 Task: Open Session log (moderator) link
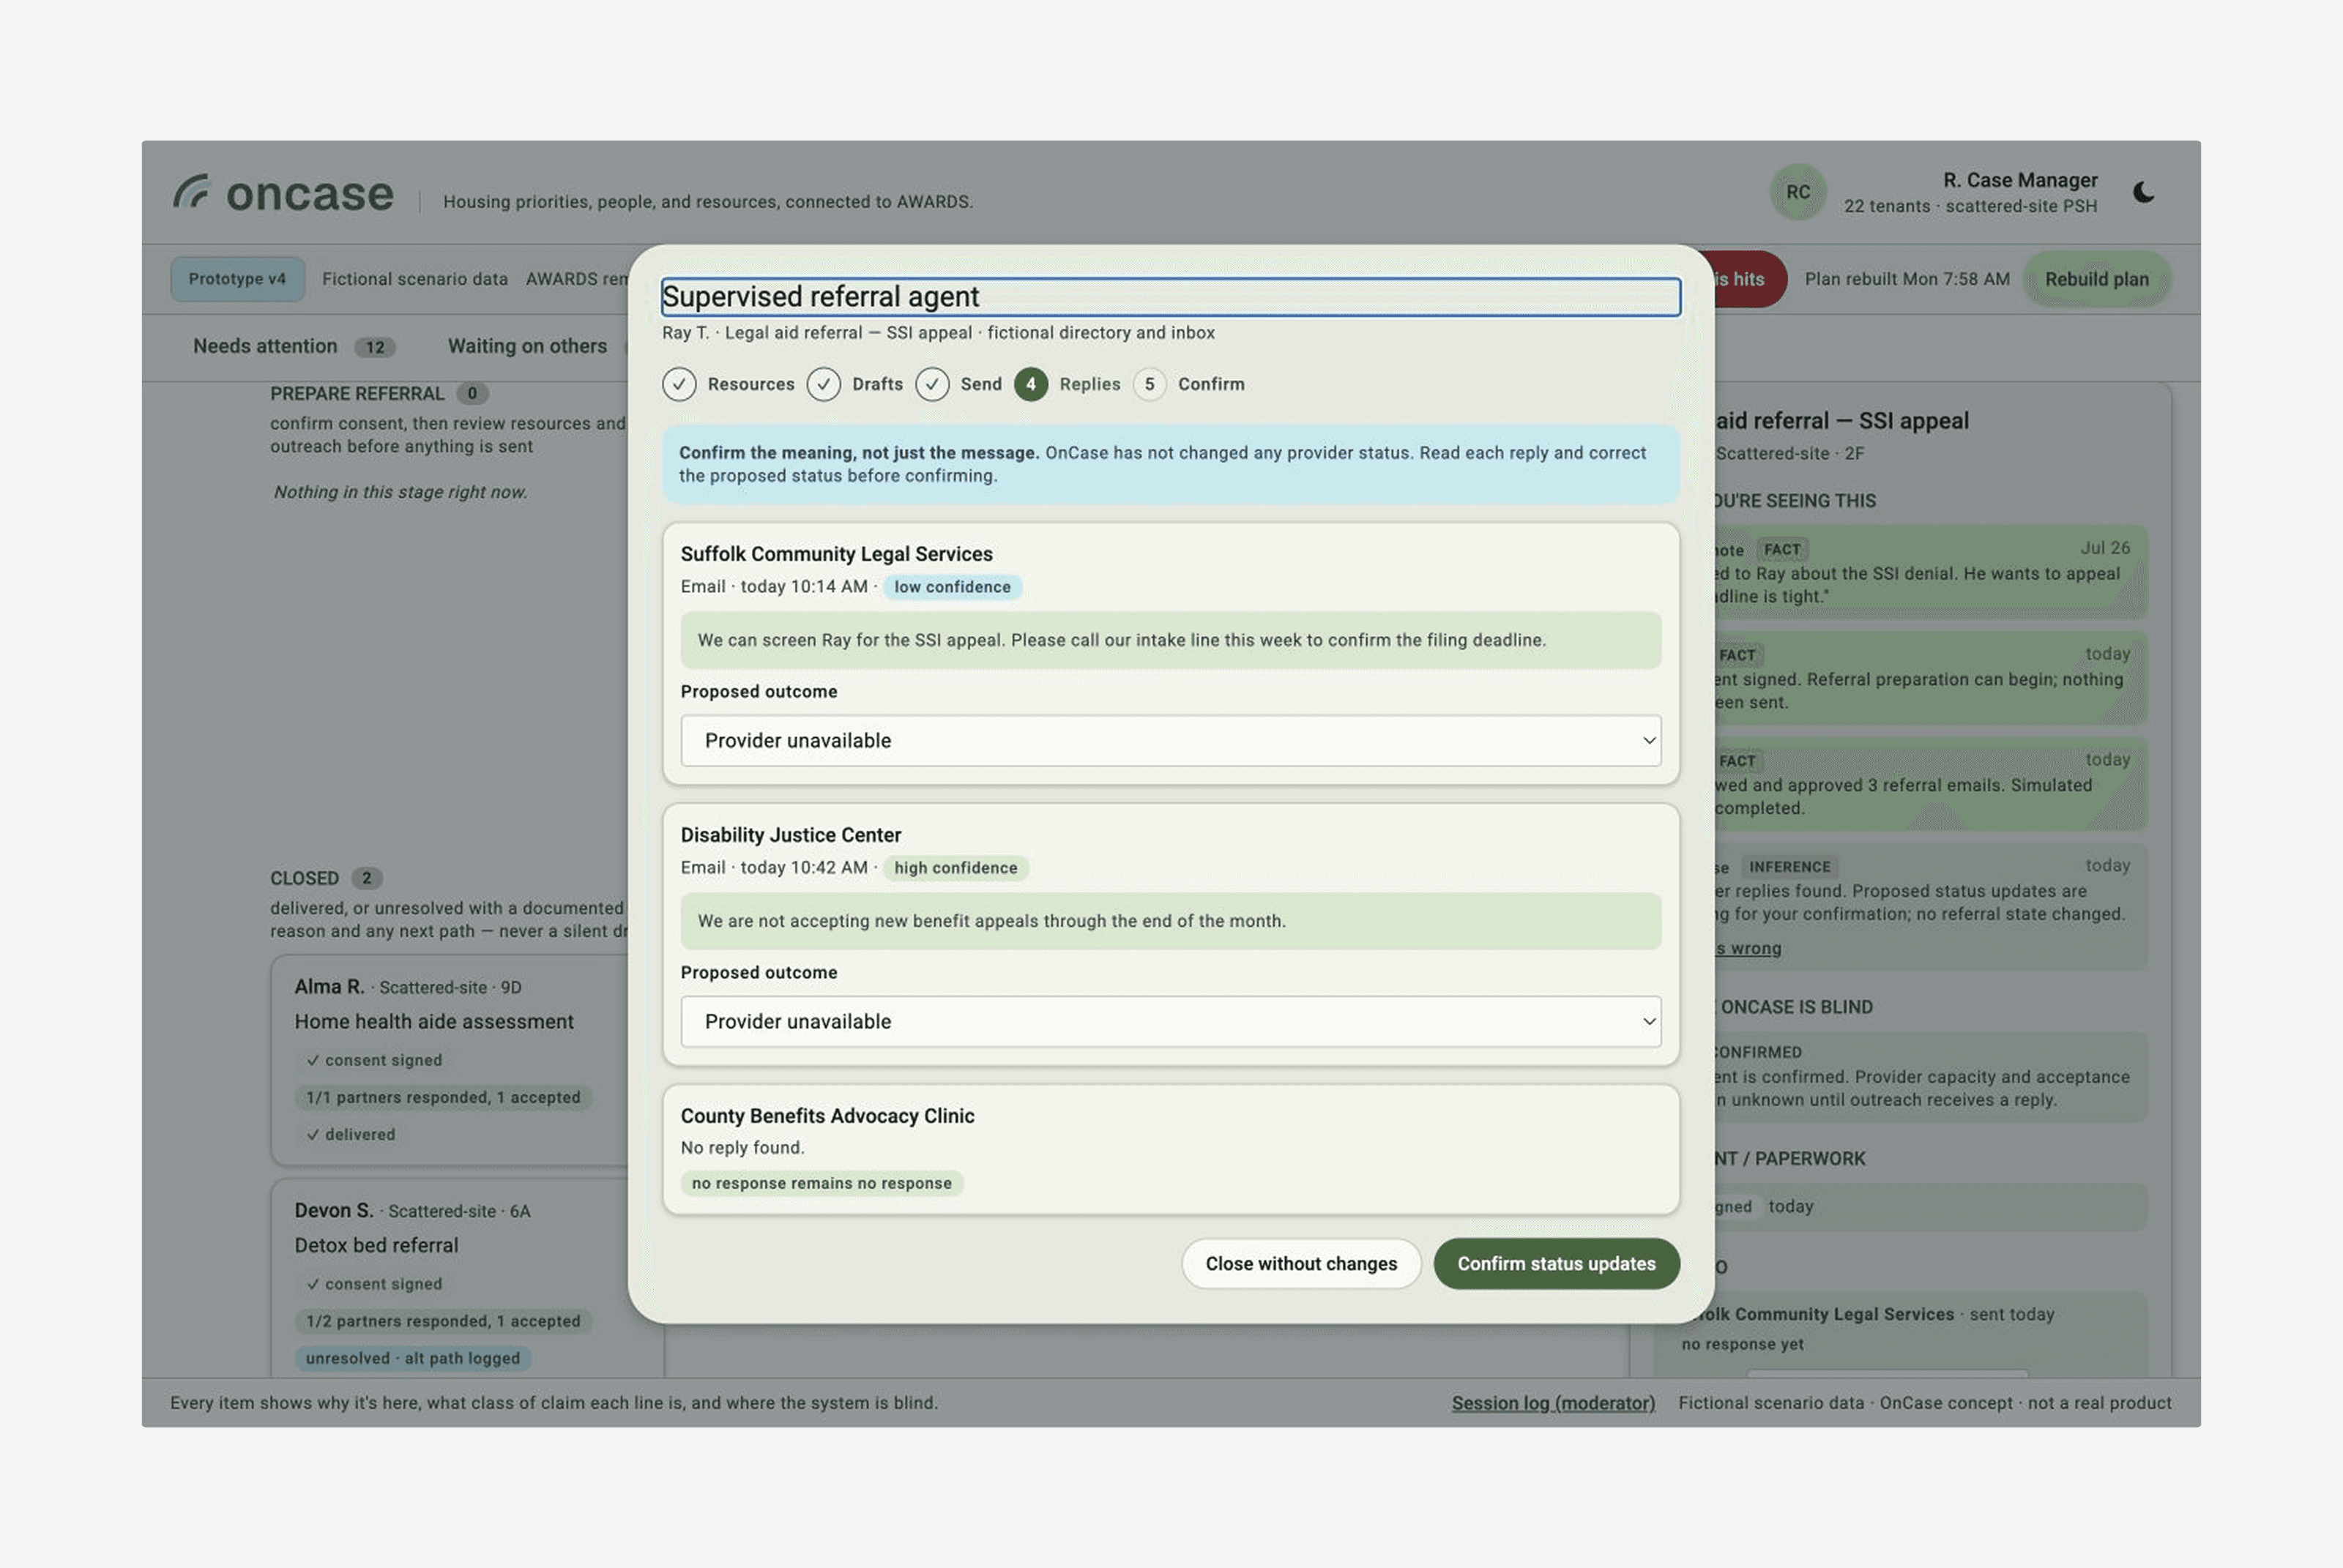pyautogui.click(x=1552, y=1402)
